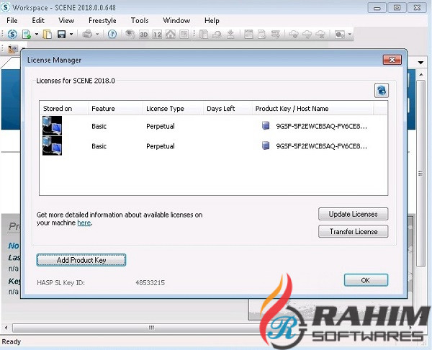Click the Save floppy disk icon

(x=61, y=35)
